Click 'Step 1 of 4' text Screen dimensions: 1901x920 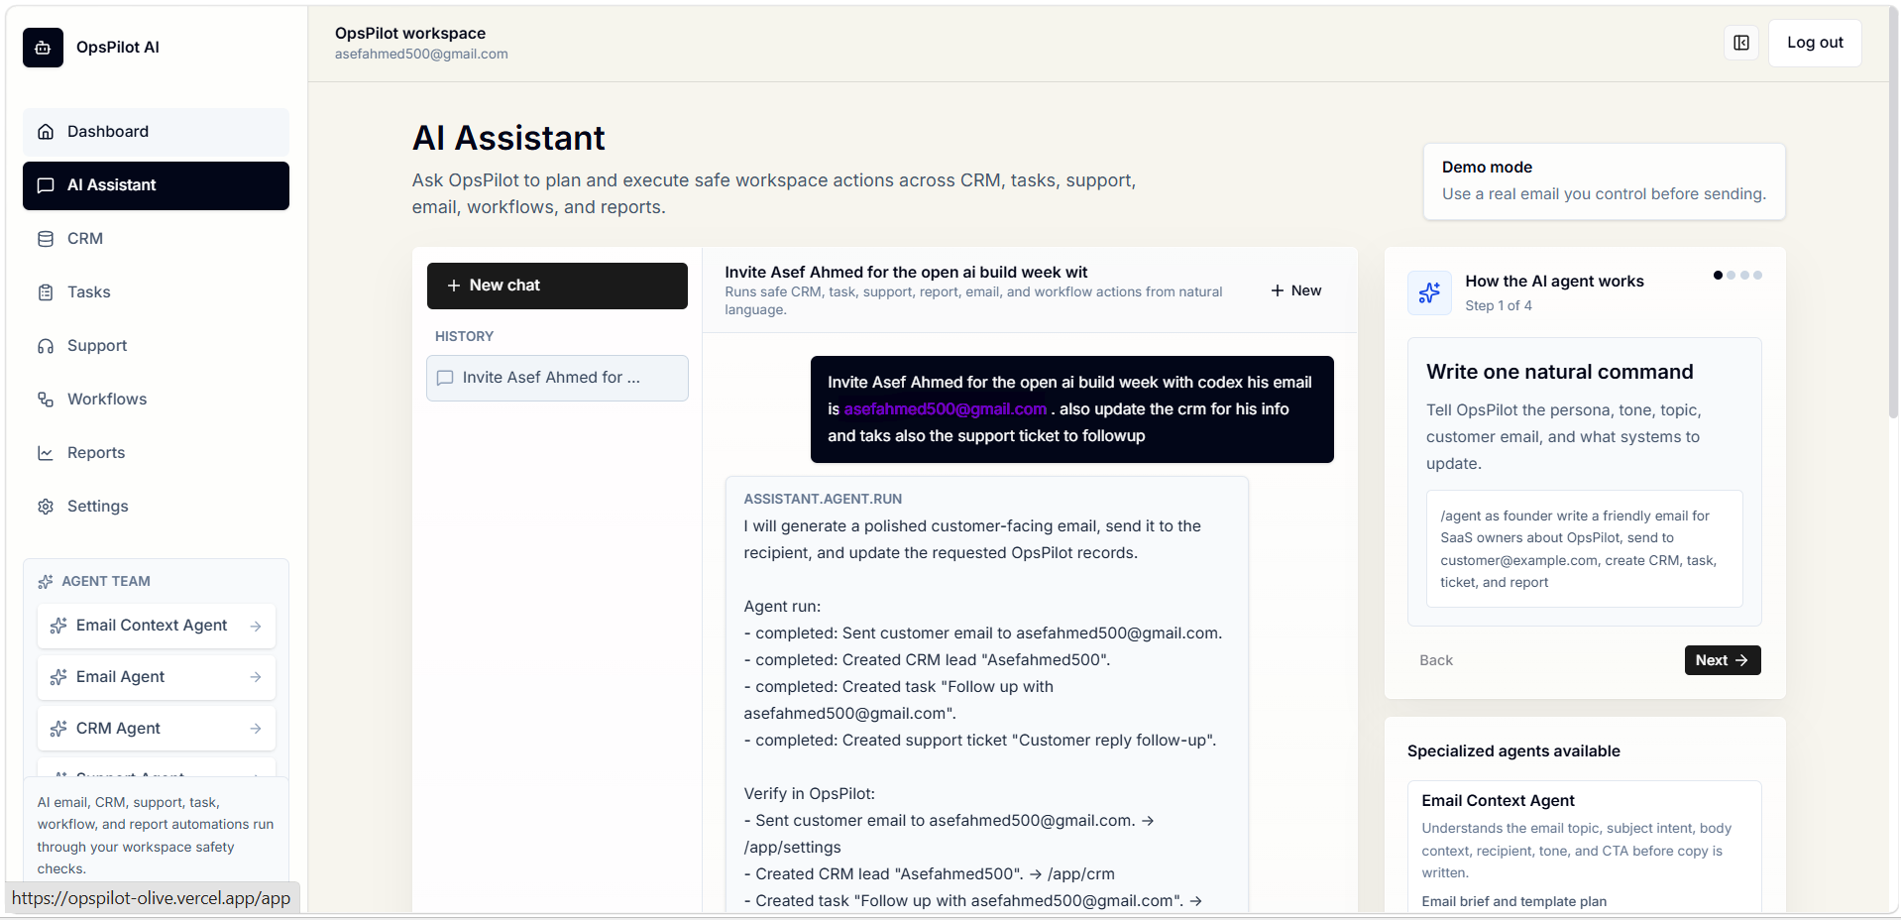1498,305
